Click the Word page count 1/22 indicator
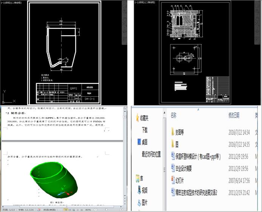 pos(8,210)
